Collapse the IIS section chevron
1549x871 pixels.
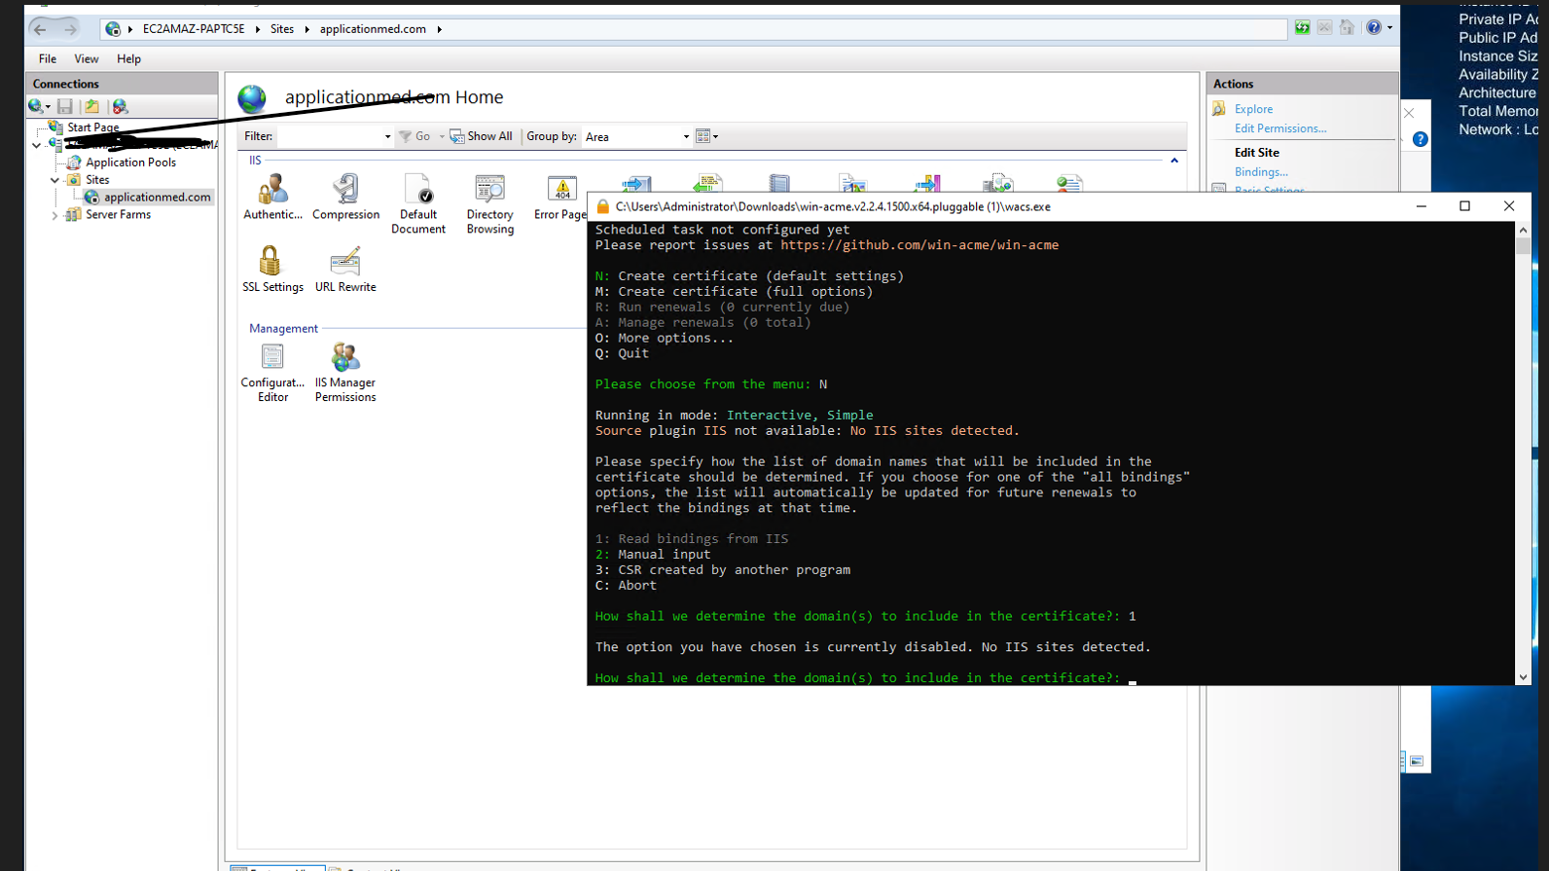(x=1174, y=161)
